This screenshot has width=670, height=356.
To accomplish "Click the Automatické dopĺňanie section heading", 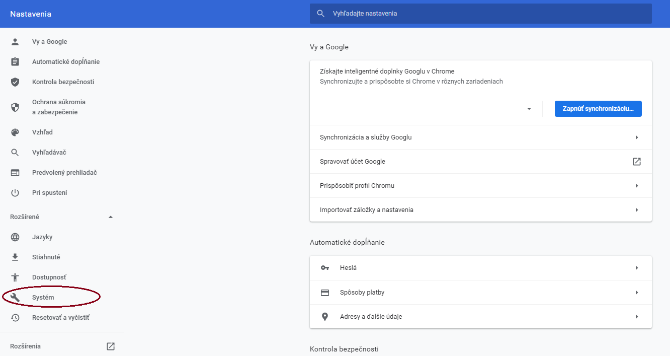I will tap(347, 242).
